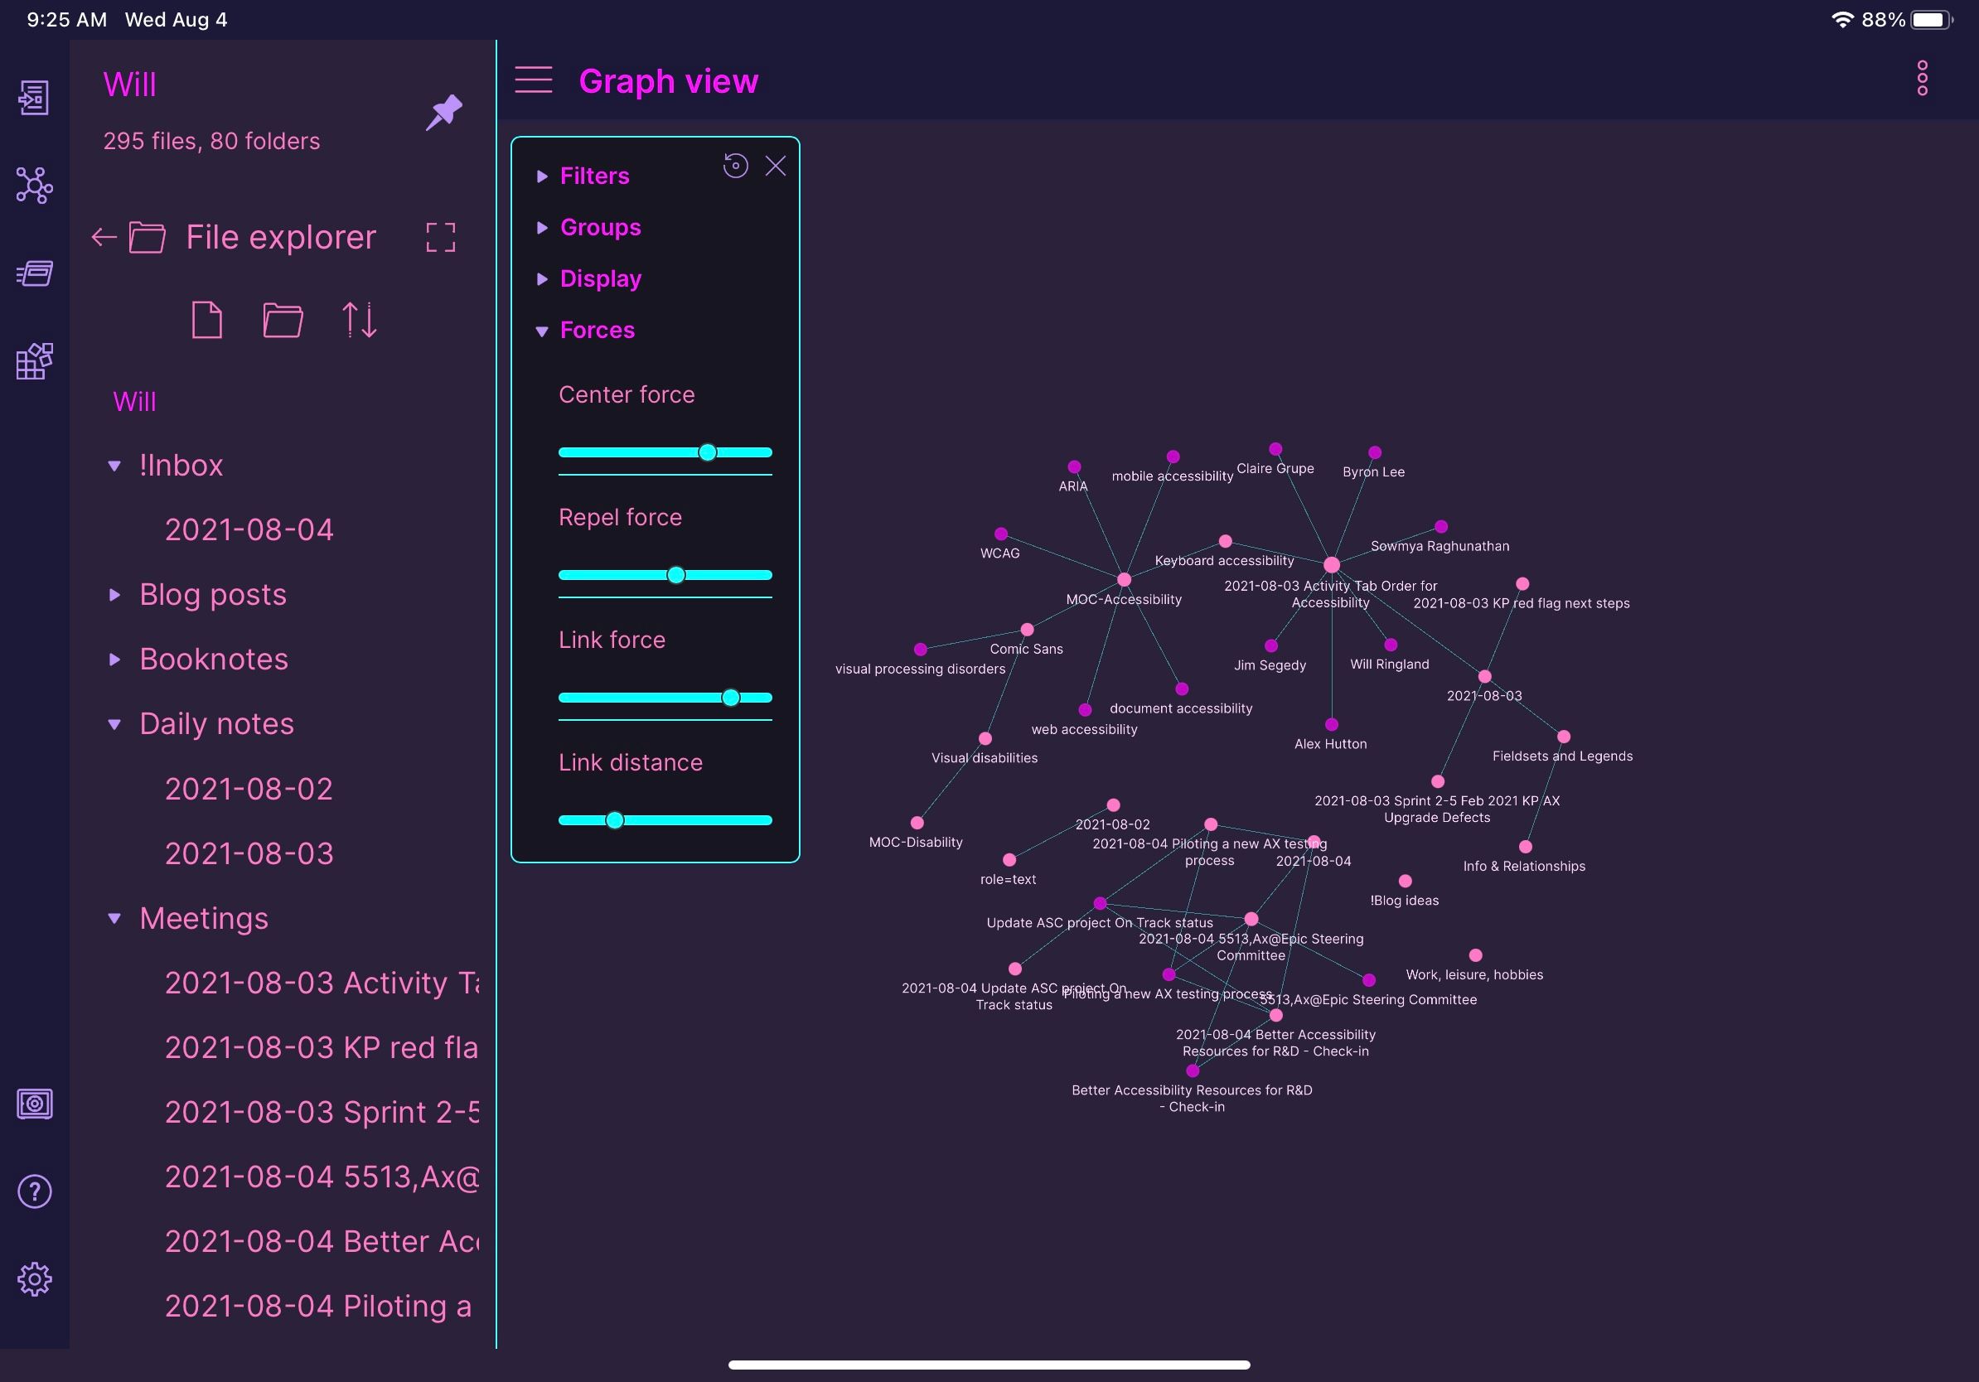The height and width of the screenshot is (1382, 1979).
Task: Open graph view from the ribbon icon
Action: point(35,186)
